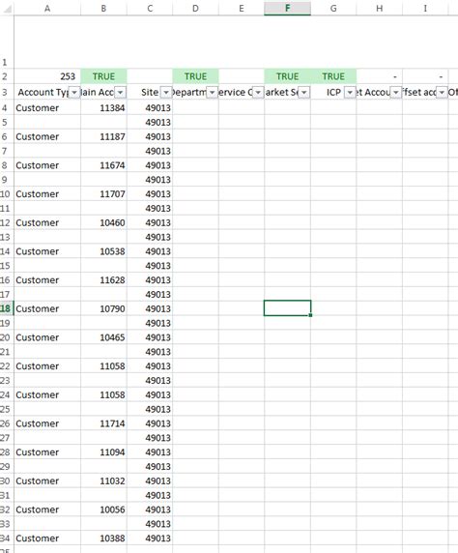The image size is (458, 553).
Task: Click main account value 10388
Action: pyautogui.click(x=112, y=538)
